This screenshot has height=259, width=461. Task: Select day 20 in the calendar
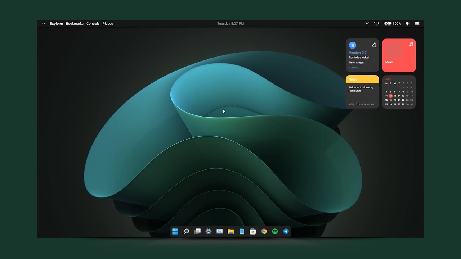pos(395,100)
